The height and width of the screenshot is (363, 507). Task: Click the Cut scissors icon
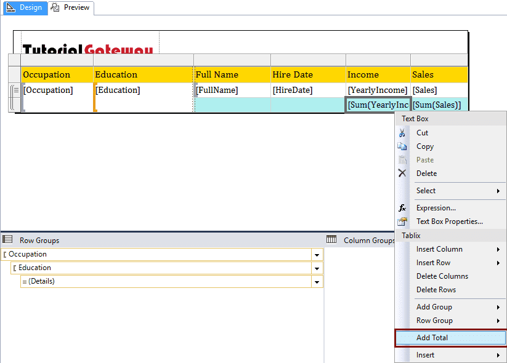402,132
